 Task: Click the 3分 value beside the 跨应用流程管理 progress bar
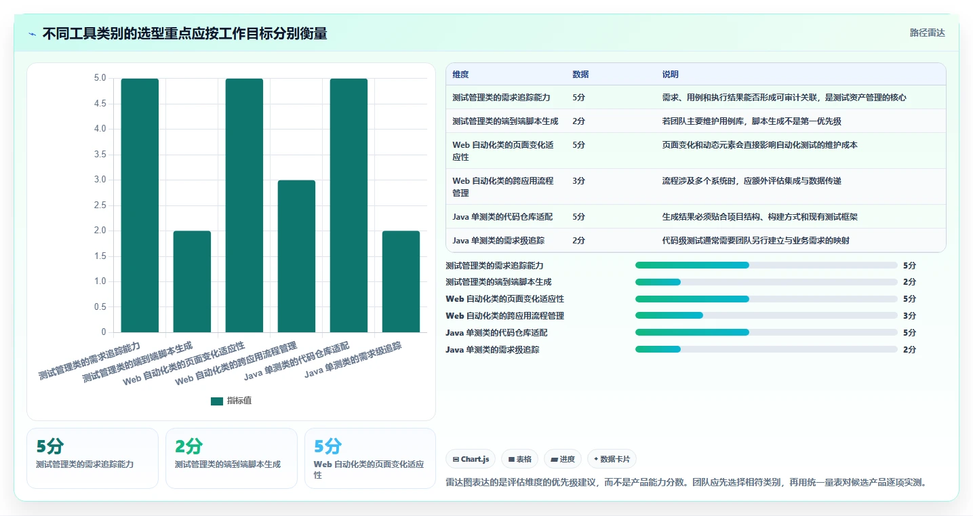[909, 316]
